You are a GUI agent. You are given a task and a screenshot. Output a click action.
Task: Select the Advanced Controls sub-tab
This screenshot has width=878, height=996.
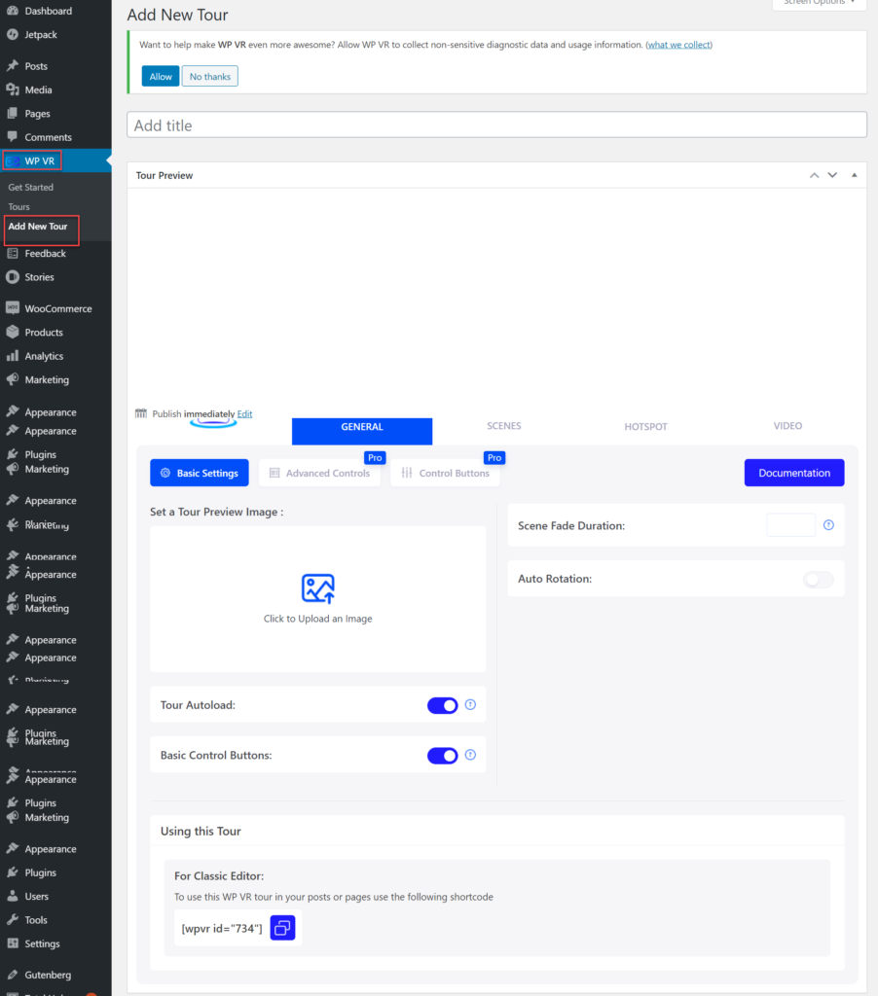320,473
